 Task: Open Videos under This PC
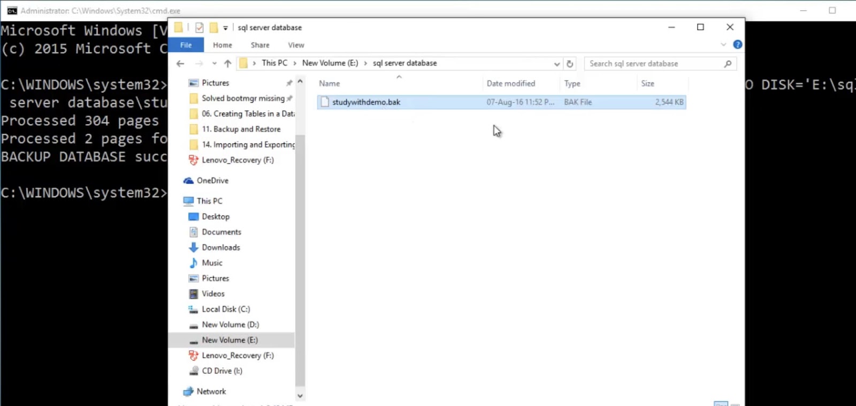pyautogui.click(x=213, y=294)
